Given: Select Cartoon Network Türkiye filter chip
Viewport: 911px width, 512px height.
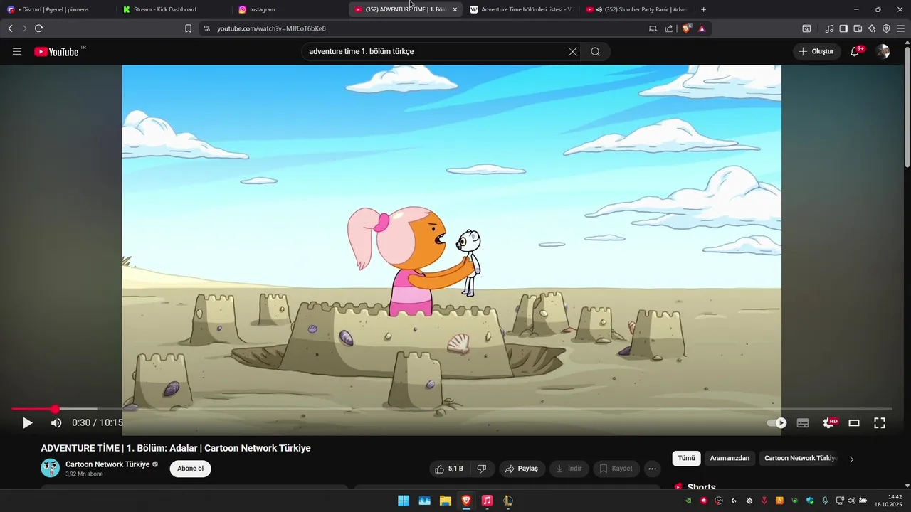Looking at the screenshot, I should [800, 458].
